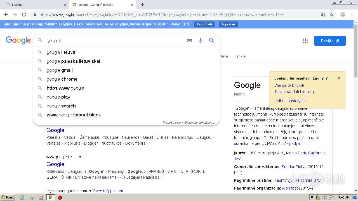This screenshot has width=358, height=201.
Task: Click the address bar lock icon
Action: click(35, 15)
